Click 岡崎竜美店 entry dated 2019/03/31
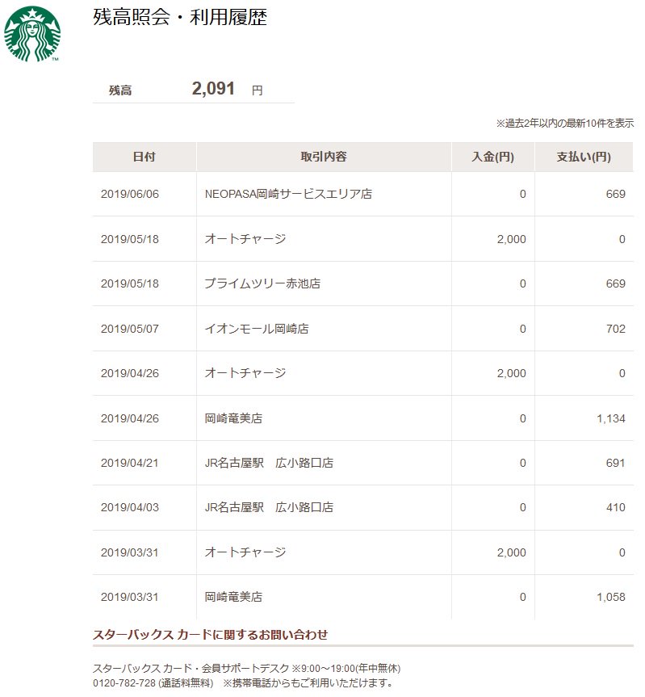645x697 pixels. click(233, 597)
